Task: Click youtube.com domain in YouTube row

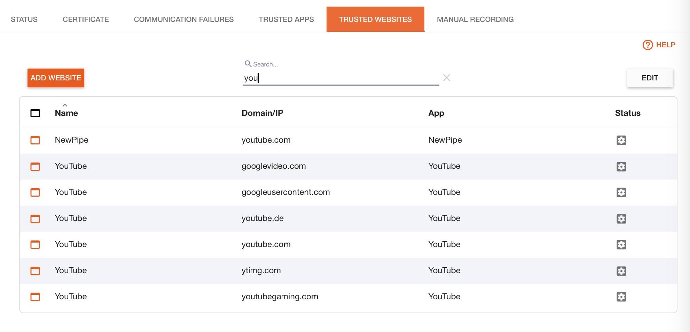Action: pyautogui.click(x=266, y=244)
